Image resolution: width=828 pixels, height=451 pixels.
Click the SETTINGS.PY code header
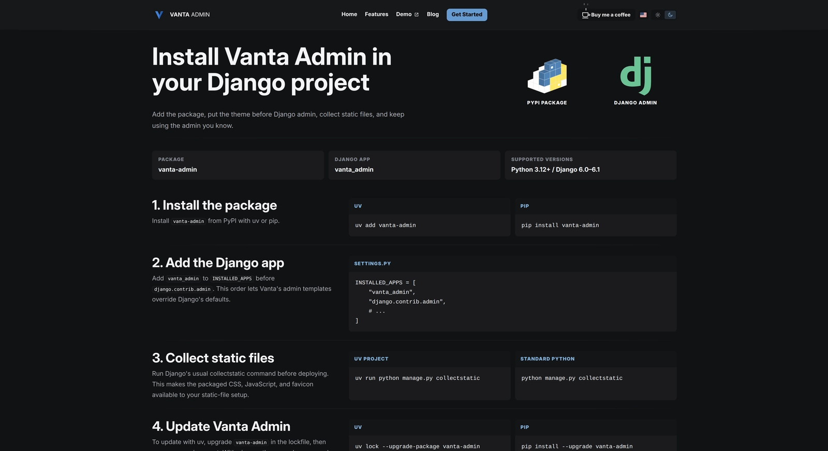[373, 264]
